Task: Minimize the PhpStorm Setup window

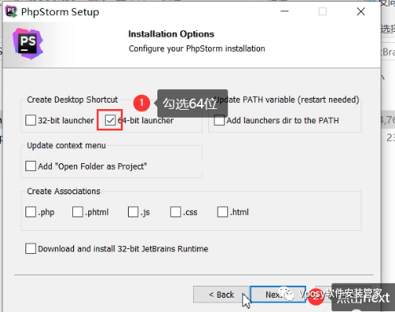Action: coord(285,11)
